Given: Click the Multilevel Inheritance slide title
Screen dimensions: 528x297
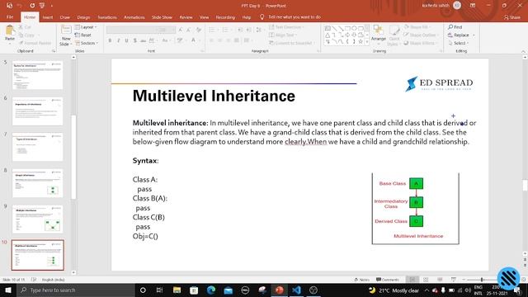Looking at the screenshot, I should tap(214, 96).
